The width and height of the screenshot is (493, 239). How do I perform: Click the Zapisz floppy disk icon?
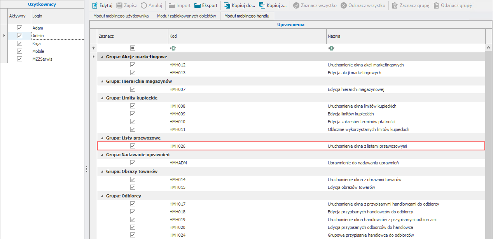[119, 6]
